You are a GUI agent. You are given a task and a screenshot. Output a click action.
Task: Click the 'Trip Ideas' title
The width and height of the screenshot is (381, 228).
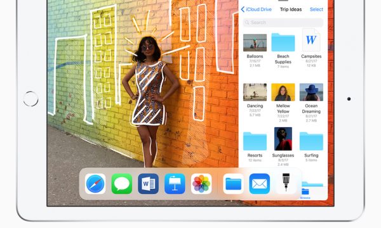point(291,9)
